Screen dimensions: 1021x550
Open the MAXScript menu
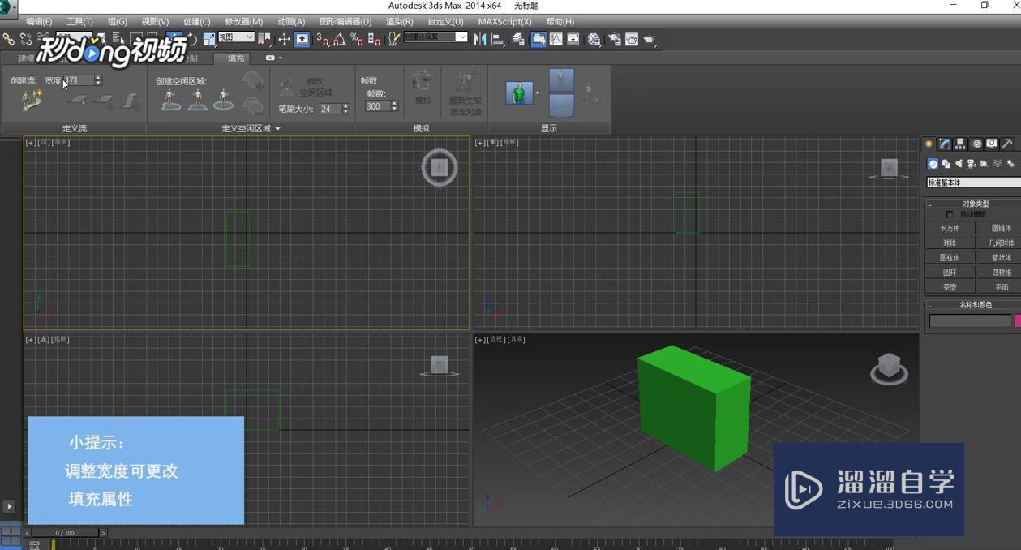[504, 22]
